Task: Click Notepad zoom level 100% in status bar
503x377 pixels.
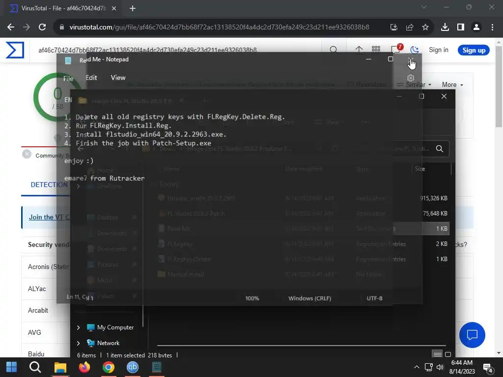Action: click(252, 298)
